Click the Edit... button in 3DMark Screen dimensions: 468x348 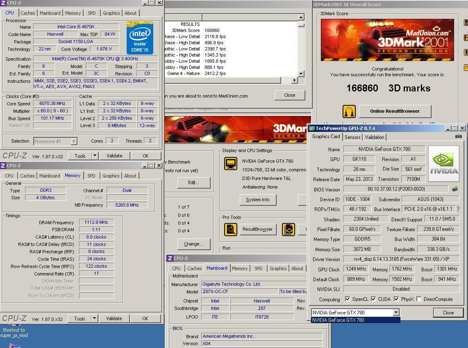[x=193, y=182]
